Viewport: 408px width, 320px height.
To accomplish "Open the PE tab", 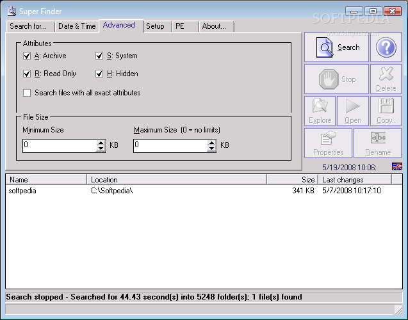I will tap(185, 26).
